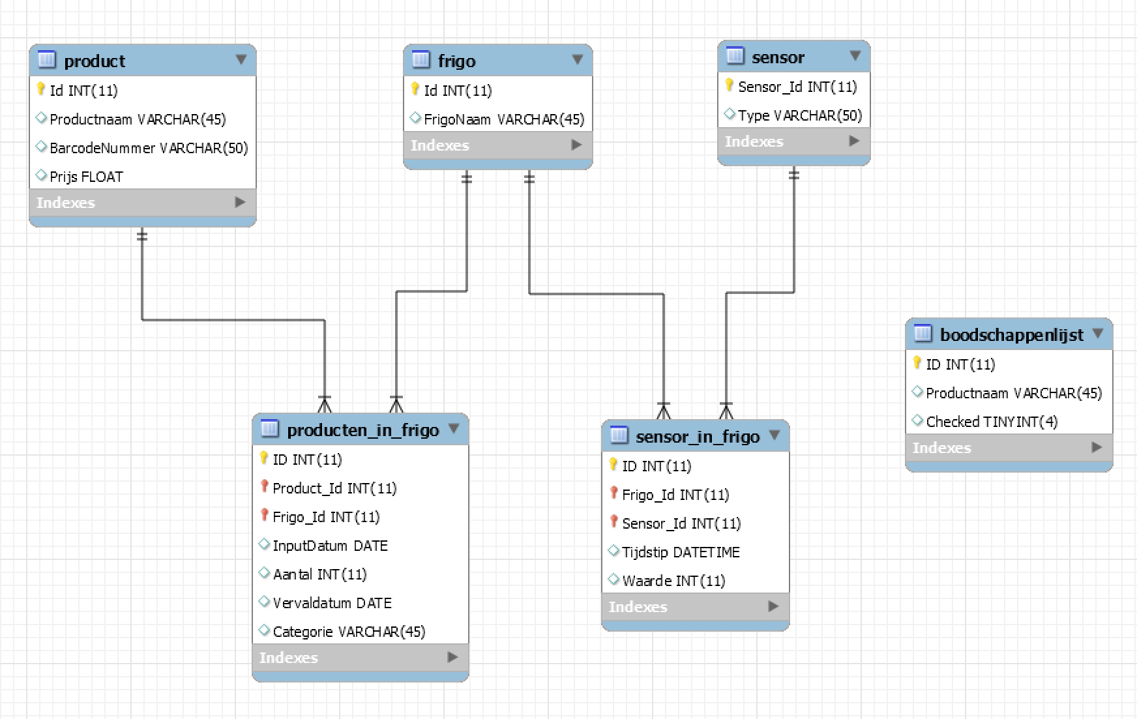Click the product table icon
The image size is (1137, 719).
click(47, 60)
